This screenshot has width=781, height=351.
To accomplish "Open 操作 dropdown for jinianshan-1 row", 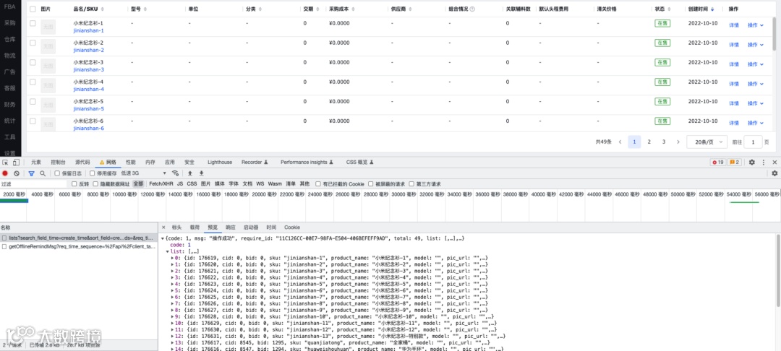I will pyautogui.click(x=755, y=25).
